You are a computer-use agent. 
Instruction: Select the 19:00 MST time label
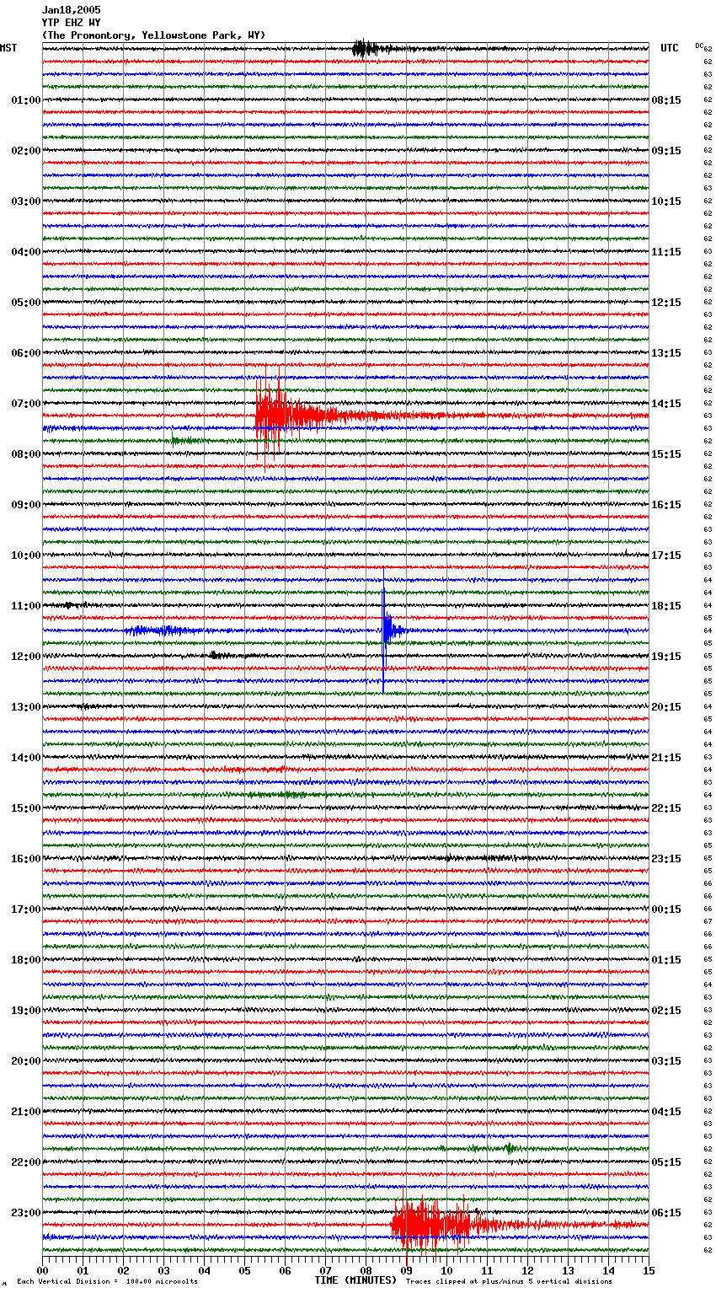[26, 1011]
